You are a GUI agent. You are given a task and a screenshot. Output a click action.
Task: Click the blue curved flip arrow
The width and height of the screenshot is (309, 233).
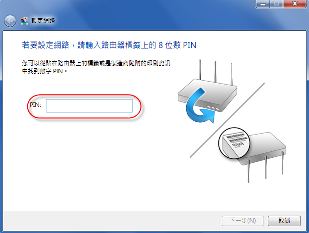tap(200, 106)
